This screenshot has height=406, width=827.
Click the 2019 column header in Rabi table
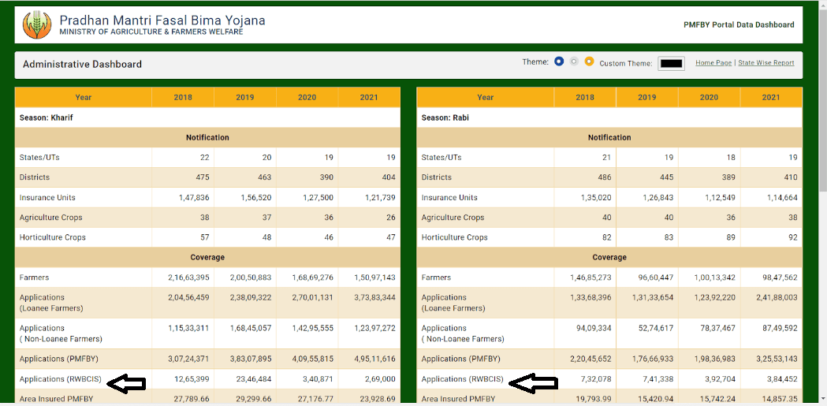point(647,98)
